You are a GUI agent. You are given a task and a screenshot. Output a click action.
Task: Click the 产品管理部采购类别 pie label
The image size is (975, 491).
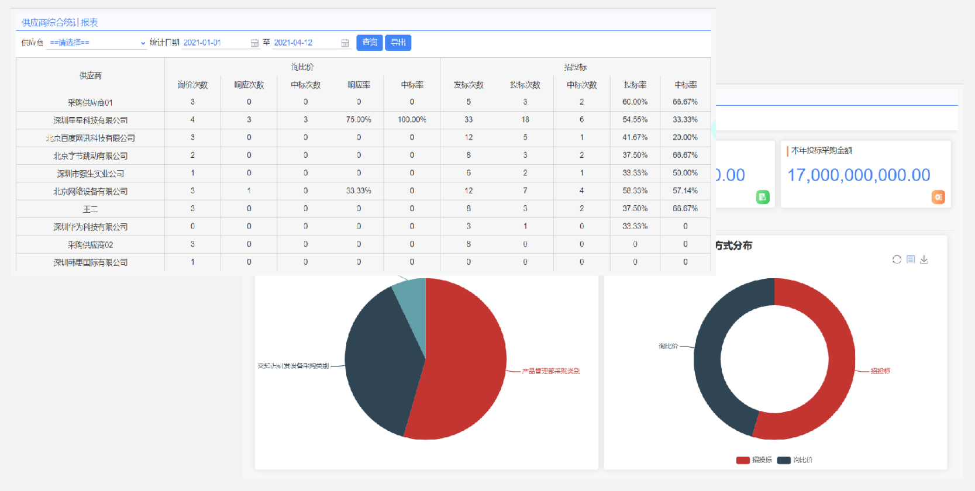point(550,371)
